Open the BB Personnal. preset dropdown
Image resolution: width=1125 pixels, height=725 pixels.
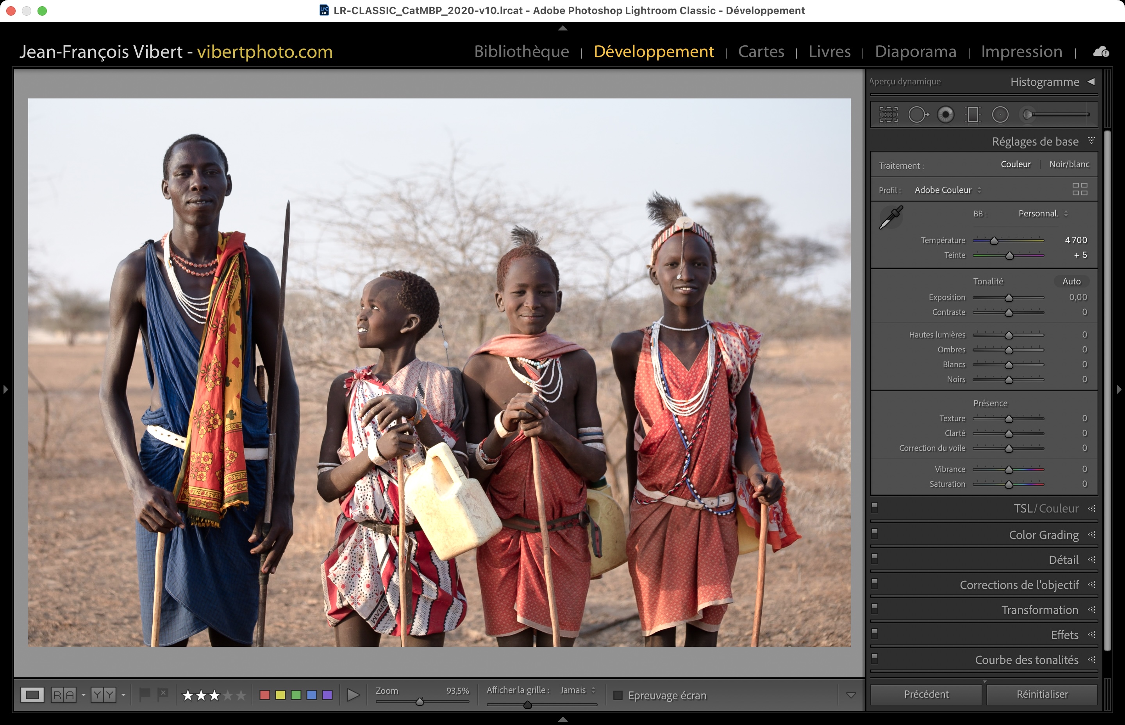(1043, 214)
